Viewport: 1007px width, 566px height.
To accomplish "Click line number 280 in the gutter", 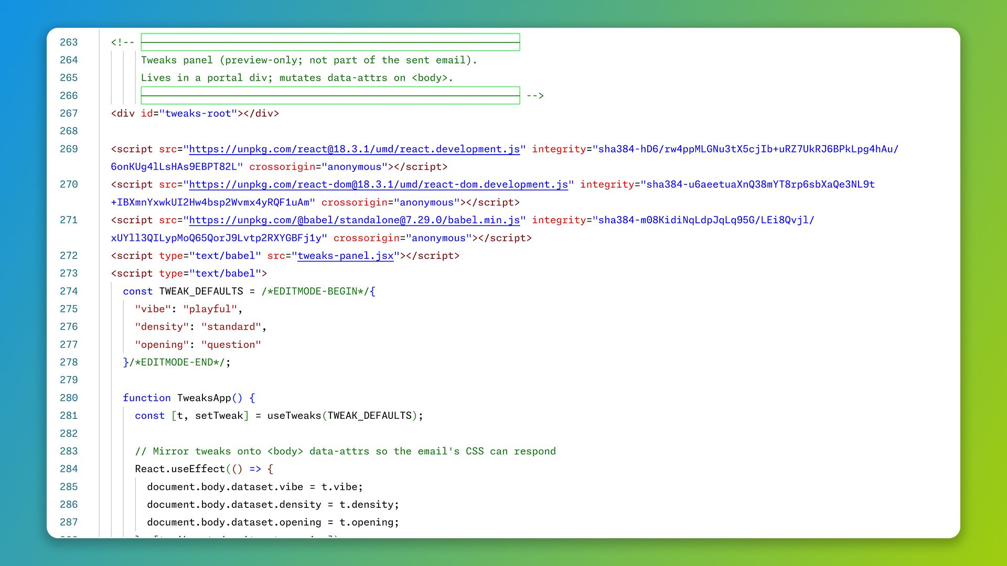I will click(x=69, y=398).
